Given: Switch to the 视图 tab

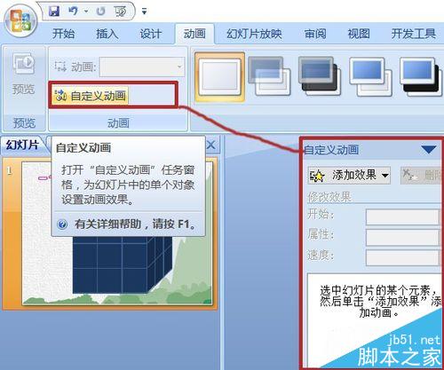Looking at the screenshot, I should [359, 34].
